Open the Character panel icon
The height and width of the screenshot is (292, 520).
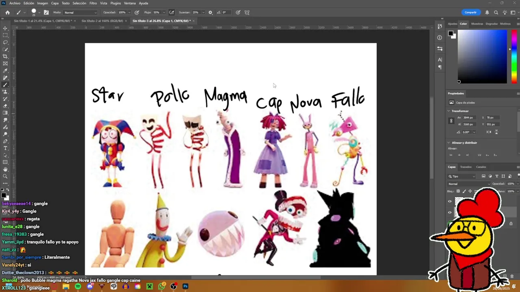[440, 60]
